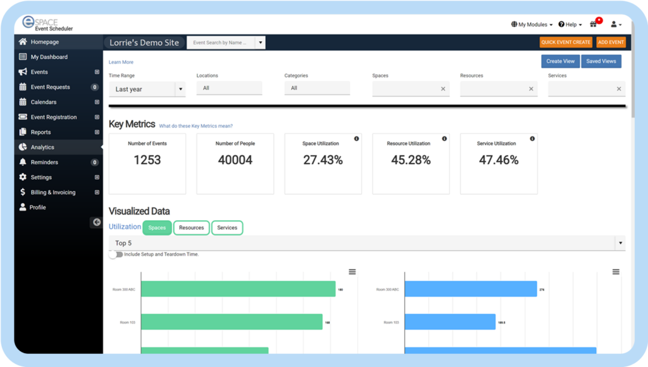The height and width of the screenshot is (367, 648).
Task: Open Analytics in the sidebar
Action: click(x=42, y=147)
